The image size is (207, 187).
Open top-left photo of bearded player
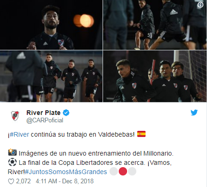tap(51, 24)
